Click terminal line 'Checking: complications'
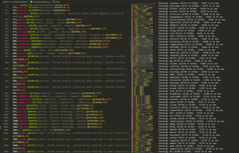239x153 pixels. point(191,121)
